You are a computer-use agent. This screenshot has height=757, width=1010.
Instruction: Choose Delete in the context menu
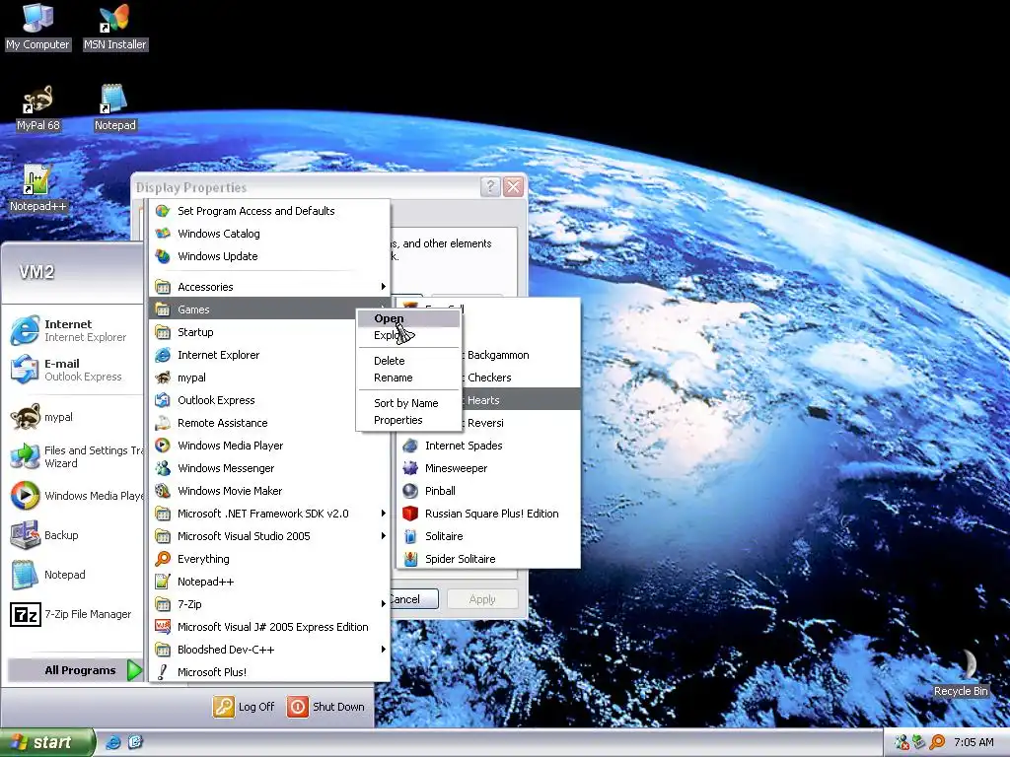pos(408,361)
